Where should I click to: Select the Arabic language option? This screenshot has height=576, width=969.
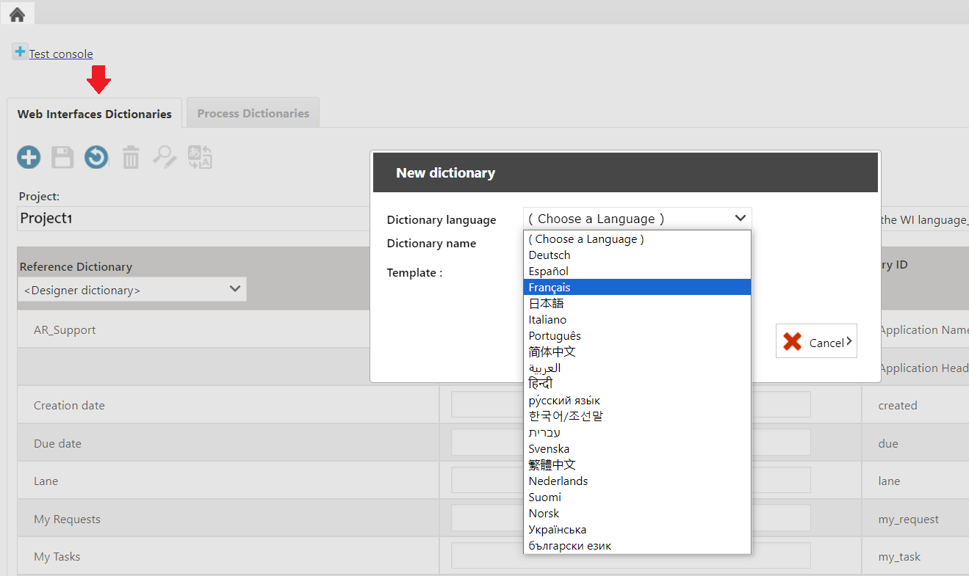pyautogui.click(x=637, y=368)
